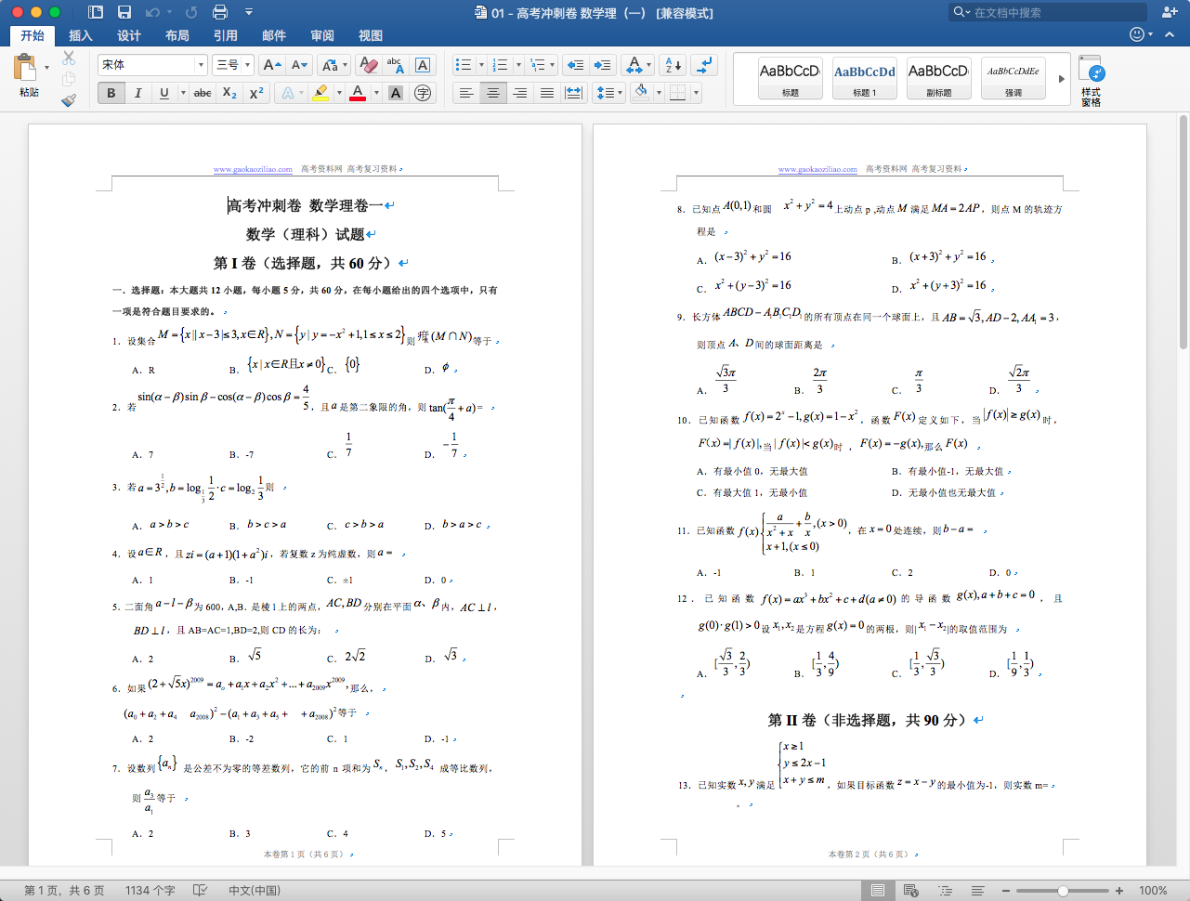Save the document with the floppy disk icon

pyautogui.click(x=124, y=12)
